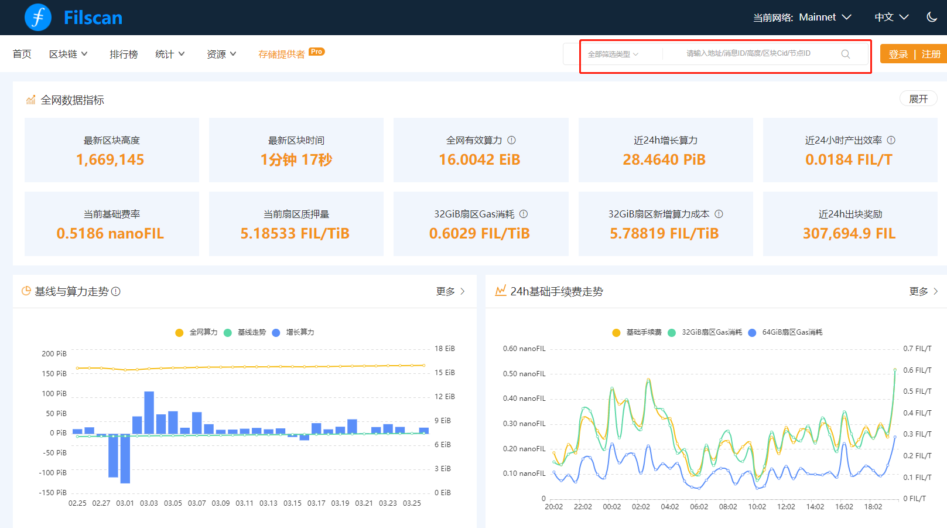947x528 pixels.
Task: Click the yellow 基础手续费 legend dot
Action: coord(616,333)
